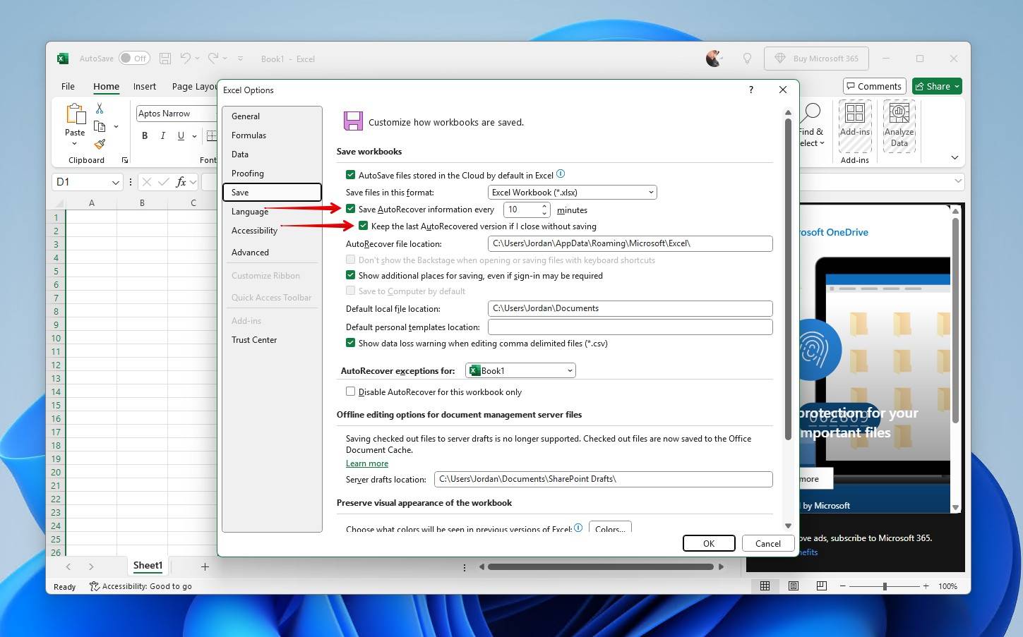Viewport: 1023px width, 637px height.
Task: Enable Disable AutoRecover for this workbook only
Action: (350, 392)
